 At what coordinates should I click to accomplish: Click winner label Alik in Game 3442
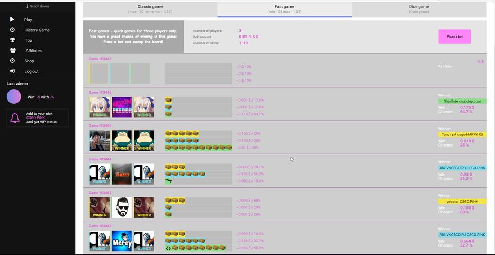coord(462,235)
